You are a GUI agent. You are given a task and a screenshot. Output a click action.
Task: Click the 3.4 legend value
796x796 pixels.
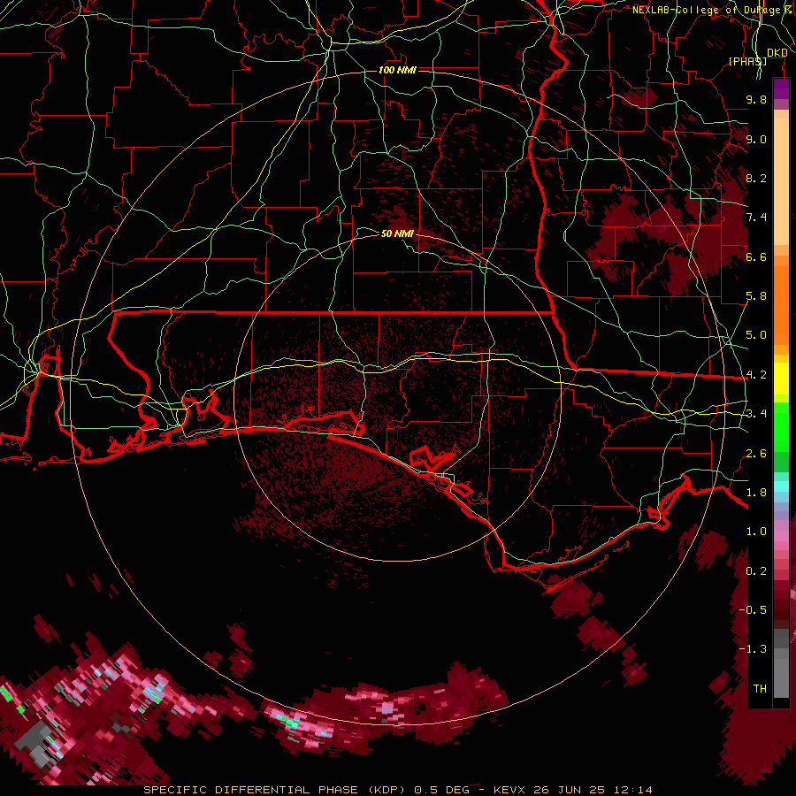[756, 414]
